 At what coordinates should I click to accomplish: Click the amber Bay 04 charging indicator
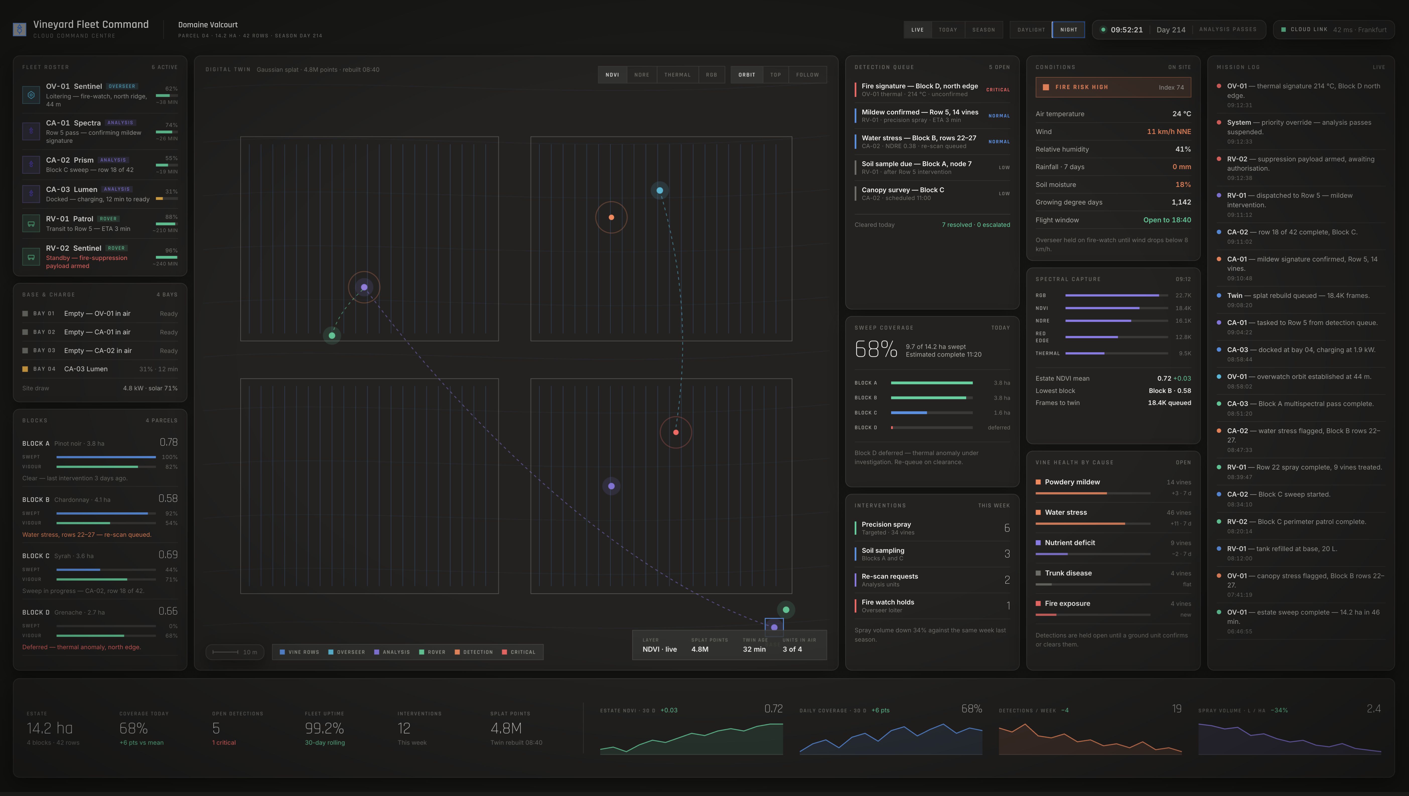(x=25, y=369)
